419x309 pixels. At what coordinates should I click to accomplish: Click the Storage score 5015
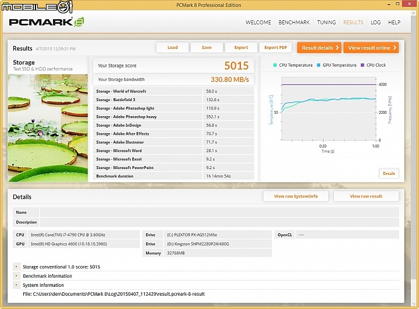click(x=236, y=66)
